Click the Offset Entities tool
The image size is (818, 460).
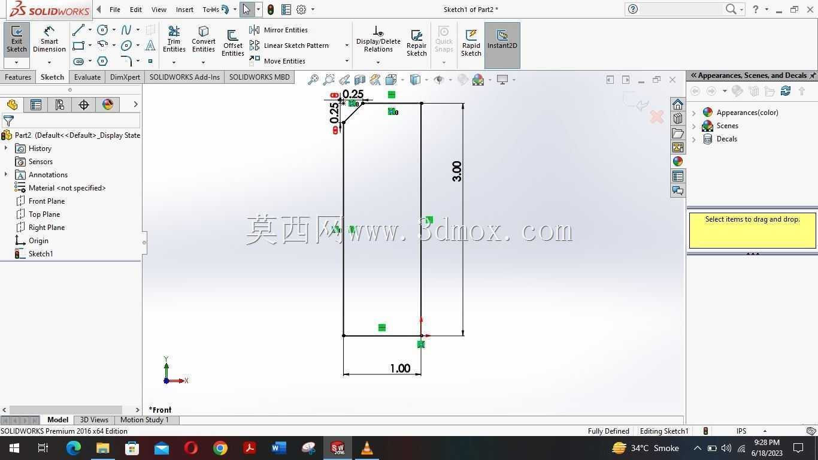[x=232, y=43]
